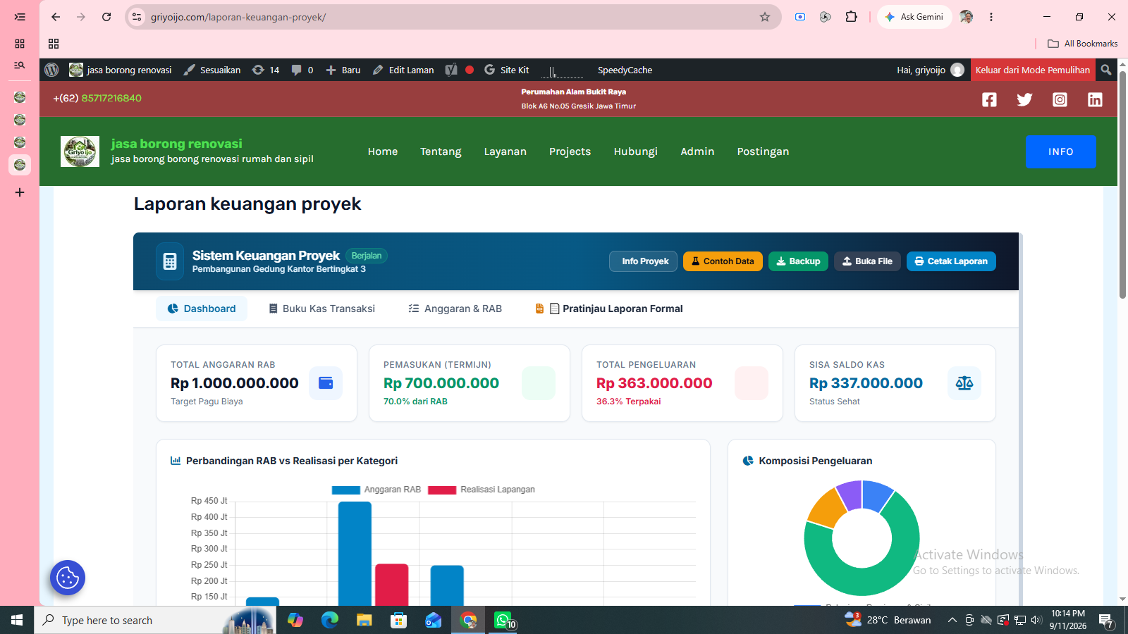Open the browser Extensions puzzle icon
Screen dimensions: 1128x634
(852, 17)
